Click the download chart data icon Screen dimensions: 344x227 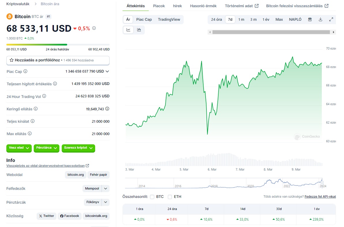pyautogui.click(x=321, y=20)
